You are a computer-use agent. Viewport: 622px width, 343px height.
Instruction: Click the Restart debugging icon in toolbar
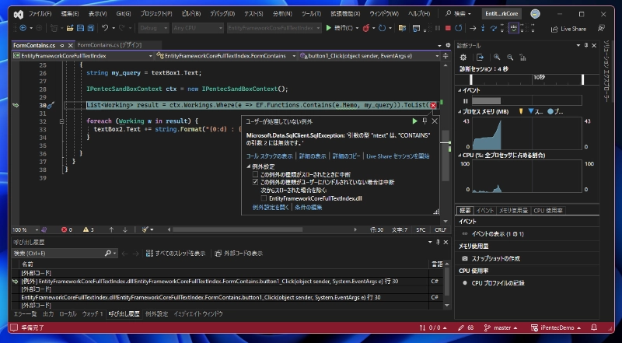458,28
